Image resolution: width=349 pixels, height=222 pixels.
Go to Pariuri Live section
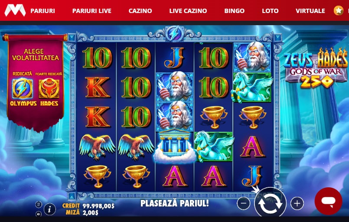(92, 11)
